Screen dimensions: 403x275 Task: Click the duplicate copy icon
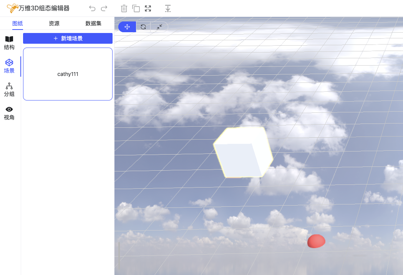136,8
